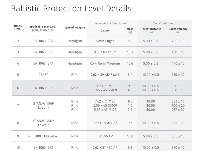Click the 7.62 x 51 P80 AP cell
This screenshot has width=202, height=151.
pos(105,147)
